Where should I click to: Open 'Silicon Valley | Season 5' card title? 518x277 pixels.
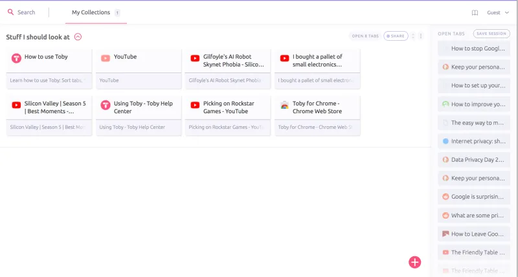point(55,107)
